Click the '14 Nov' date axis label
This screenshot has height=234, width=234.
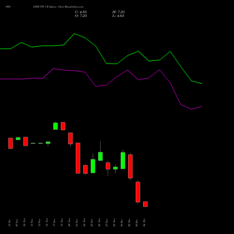click(x=47, y=222)
